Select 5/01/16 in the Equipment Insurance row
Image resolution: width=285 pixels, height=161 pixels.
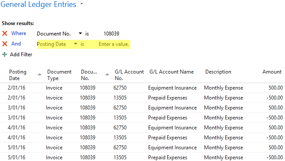(x=16, y=148)
